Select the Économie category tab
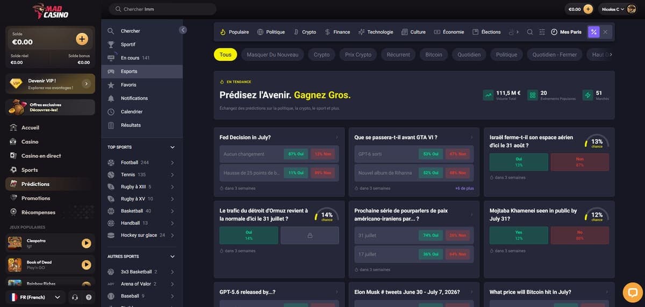This screenshot has width=645, height=307. pyautogui.click(x=449, y=32)
